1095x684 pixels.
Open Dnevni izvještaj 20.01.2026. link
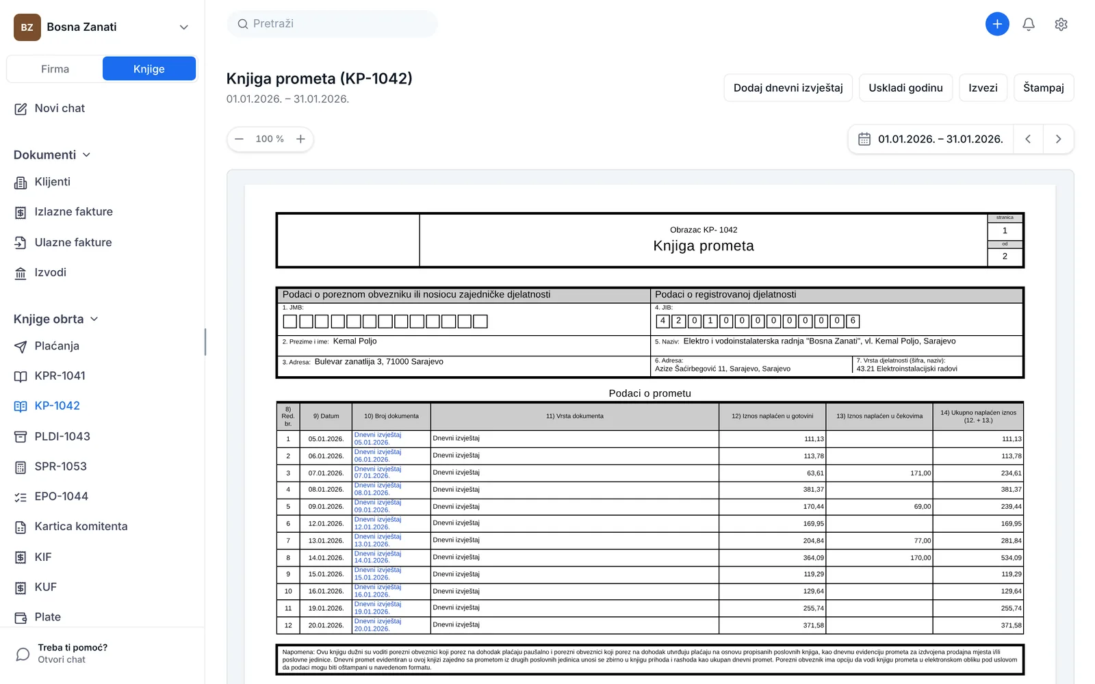coord(378,625)
